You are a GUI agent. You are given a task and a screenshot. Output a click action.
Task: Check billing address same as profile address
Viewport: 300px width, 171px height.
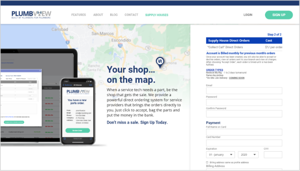tap(207, 162)
